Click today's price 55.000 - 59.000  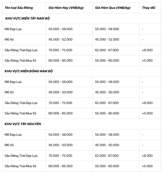[x=61, y=29]
